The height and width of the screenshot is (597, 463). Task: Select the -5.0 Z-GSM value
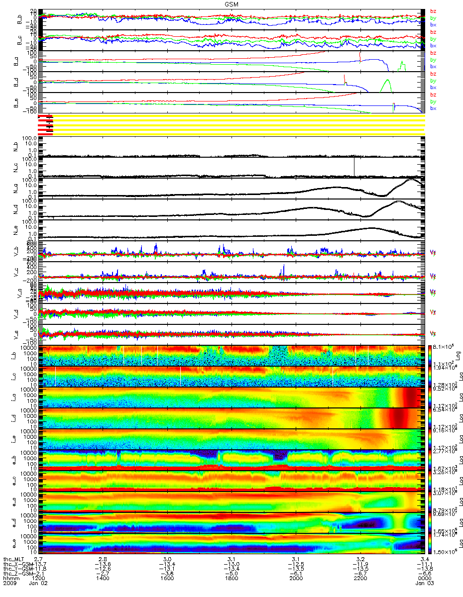tap(231, 574)
